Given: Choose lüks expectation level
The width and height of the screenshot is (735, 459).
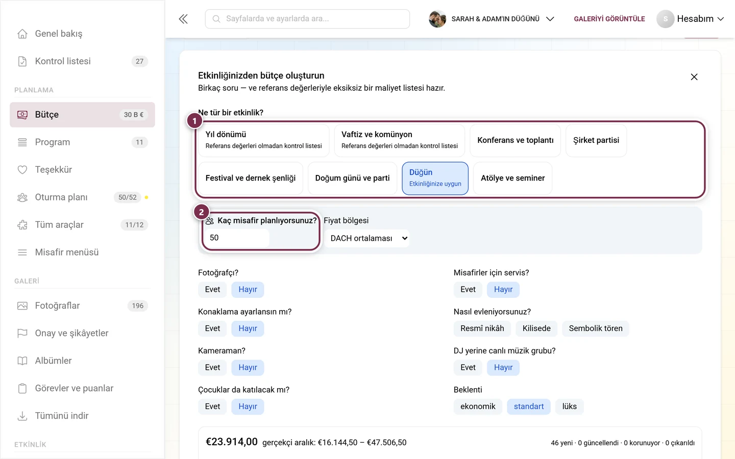Looking at the screenshot, I should coord(570,406).
